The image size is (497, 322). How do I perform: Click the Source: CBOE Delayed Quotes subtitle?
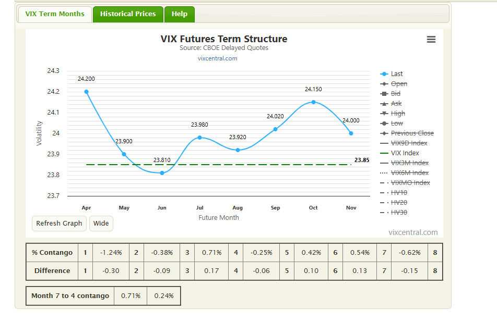(x=224, y=48)
